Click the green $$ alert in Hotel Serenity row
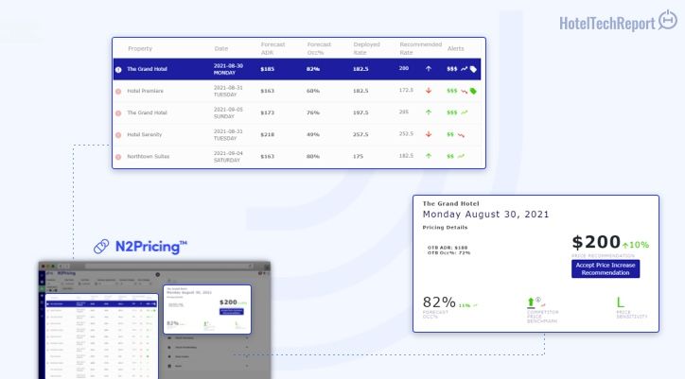Viewport: 685px width, 379px height. point(450,134)
